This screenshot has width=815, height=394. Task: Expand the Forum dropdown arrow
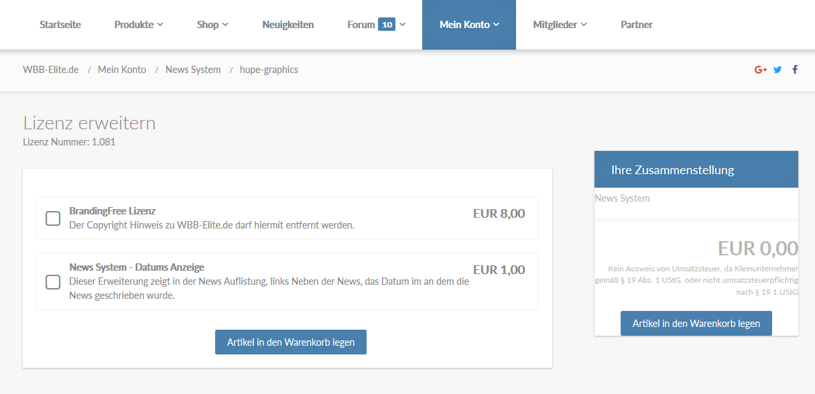point(403,25)
